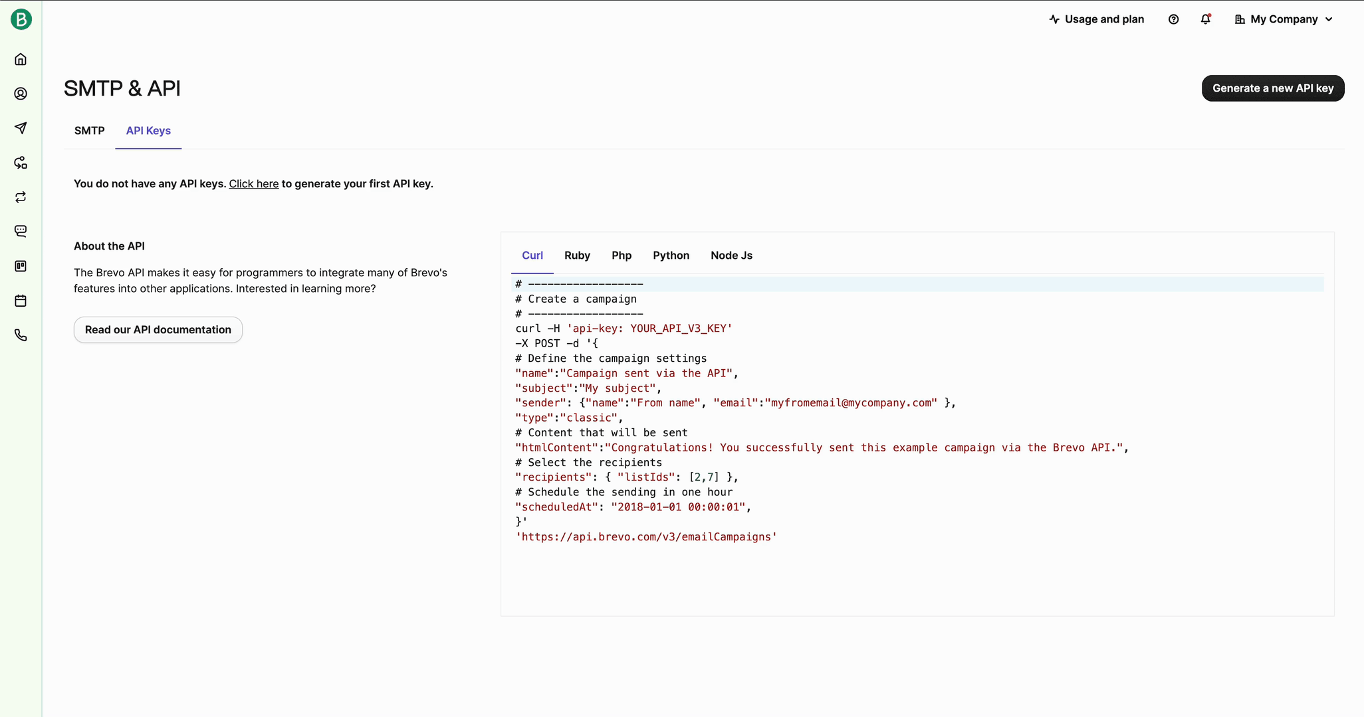Click Generate a new API key
1364x717 pixels.
pos(1273,88)
